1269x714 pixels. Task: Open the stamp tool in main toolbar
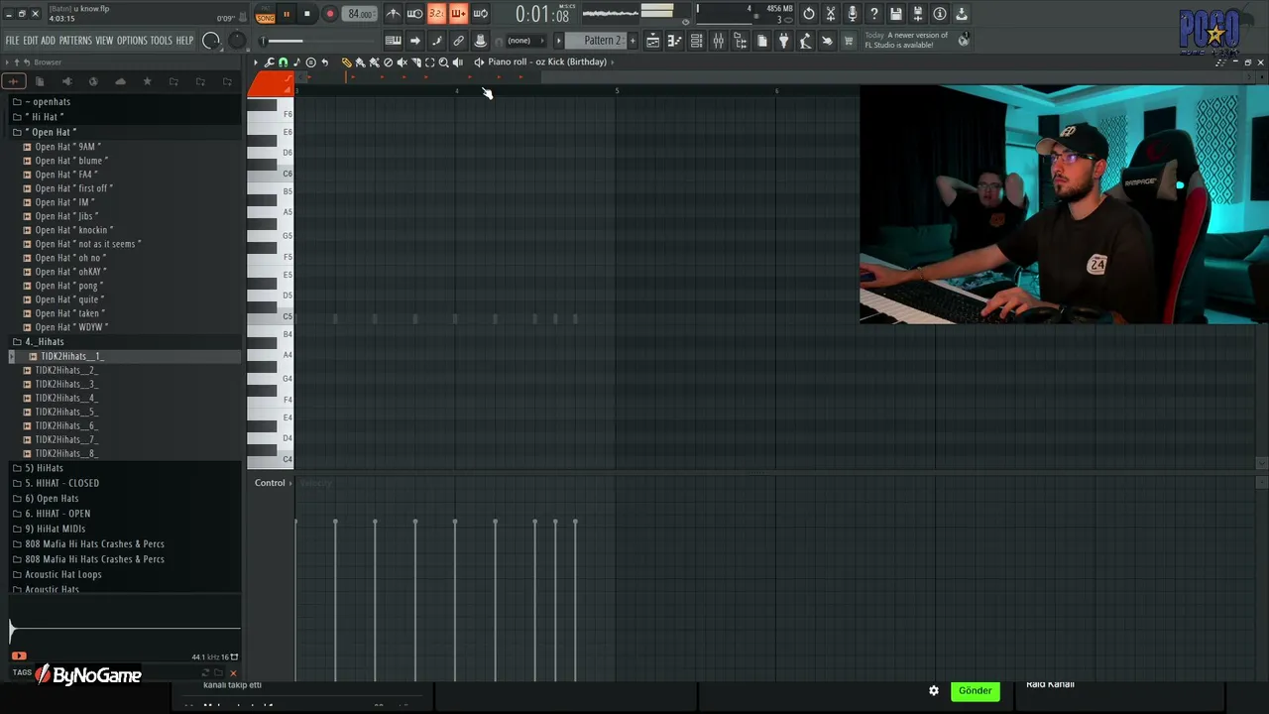(480, 41)
